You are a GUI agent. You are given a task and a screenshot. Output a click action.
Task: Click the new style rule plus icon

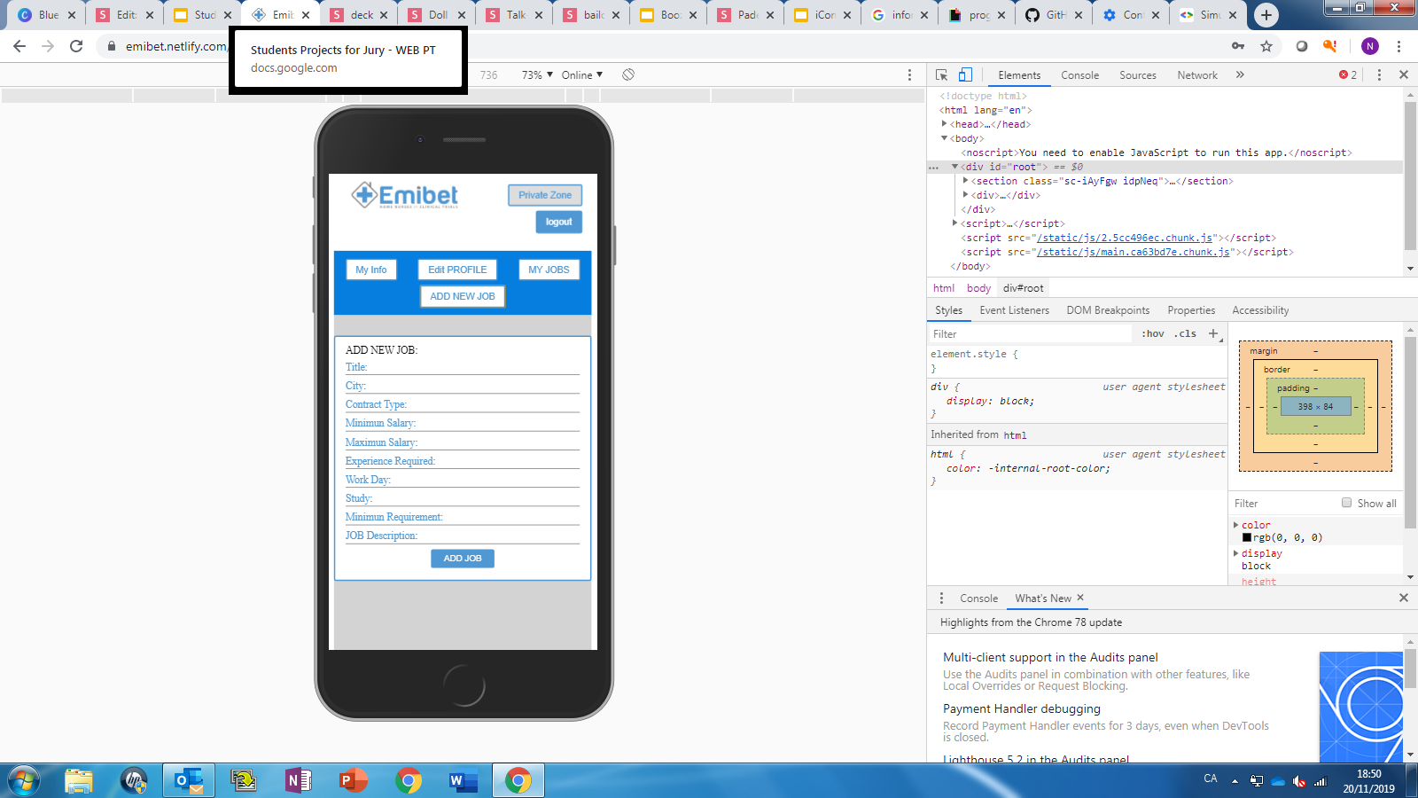[1213, 333]
